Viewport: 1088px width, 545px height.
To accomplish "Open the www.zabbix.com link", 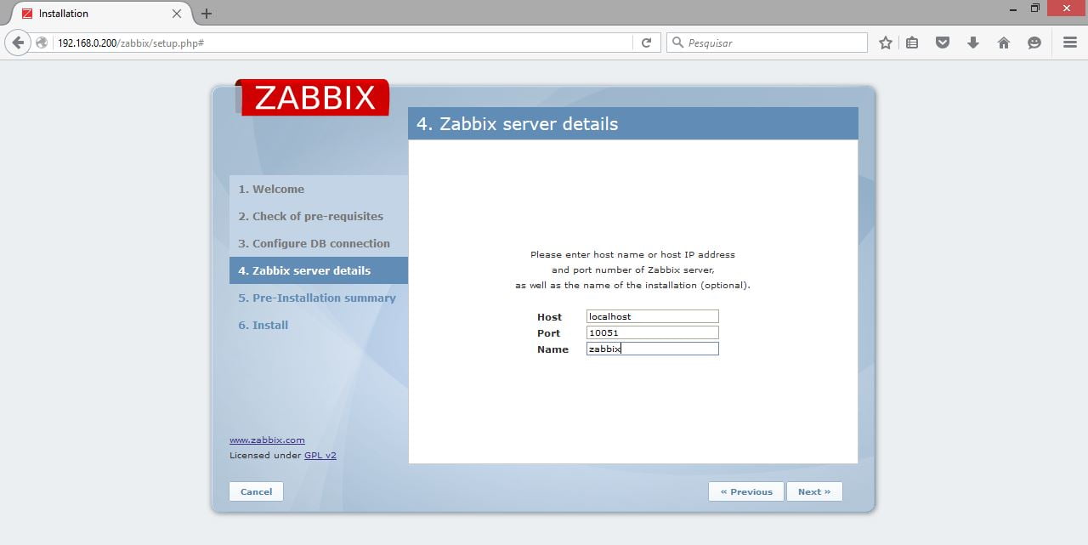I will pyautogui.click(x=267, y=440).
